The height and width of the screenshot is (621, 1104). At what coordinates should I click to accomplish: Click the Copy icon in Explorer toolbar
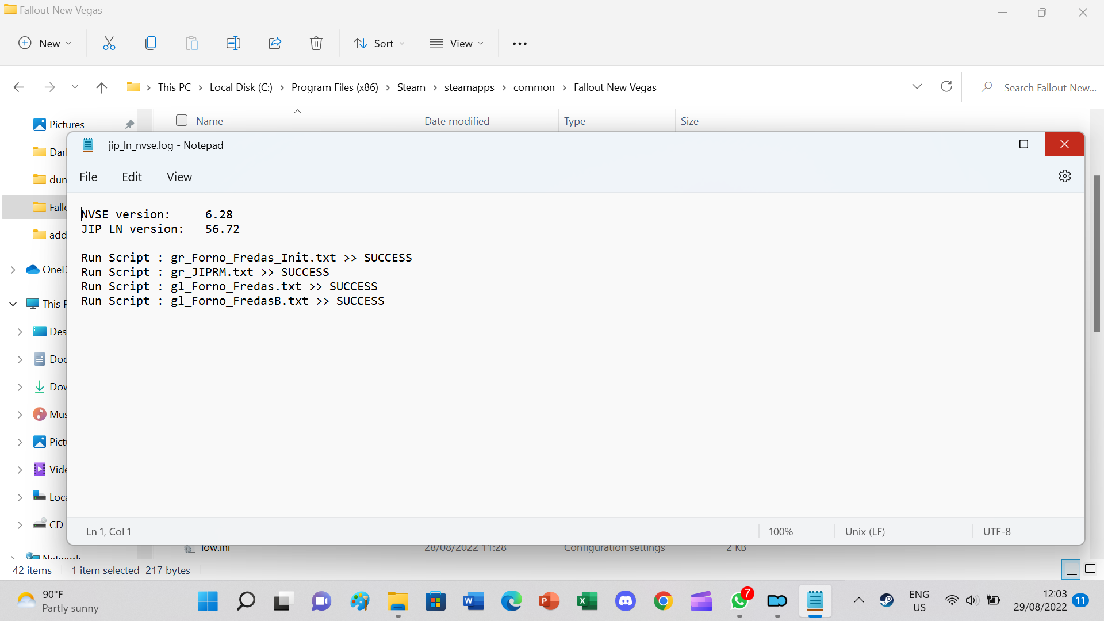coord(151,43)
